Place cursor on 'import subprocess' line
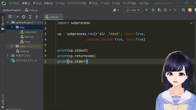 tap(73, 23)
